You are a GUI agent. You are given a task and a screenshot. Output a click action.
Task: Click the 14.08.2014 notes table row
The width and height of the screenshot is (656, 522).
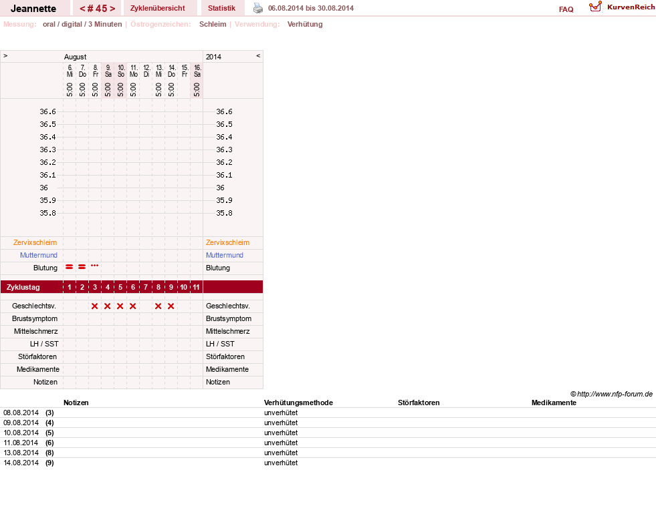coord(328,463)
